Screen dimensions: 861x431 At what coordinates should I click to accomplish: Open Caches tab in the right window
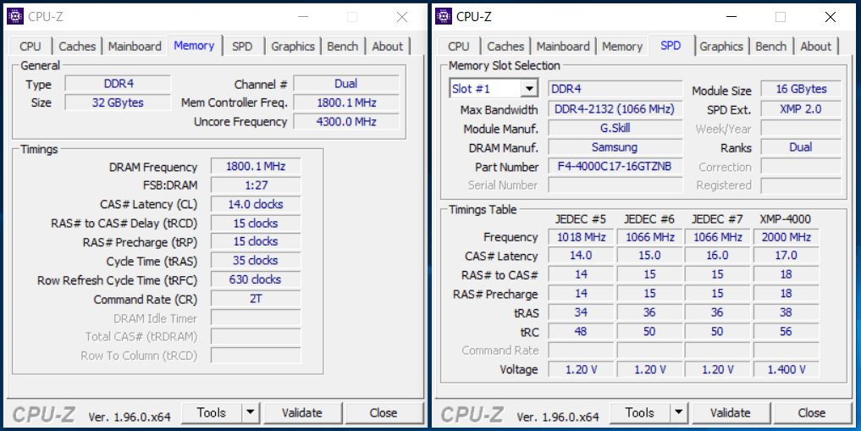pyautogui.click(x=505, y=46)
